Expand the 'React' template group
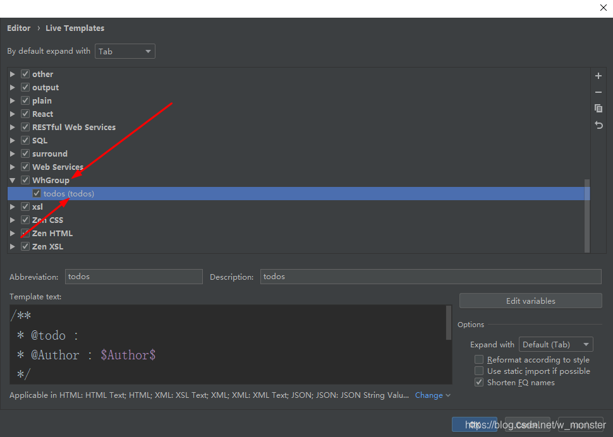The height and width of the screenshot is (437, 613). 13,114
